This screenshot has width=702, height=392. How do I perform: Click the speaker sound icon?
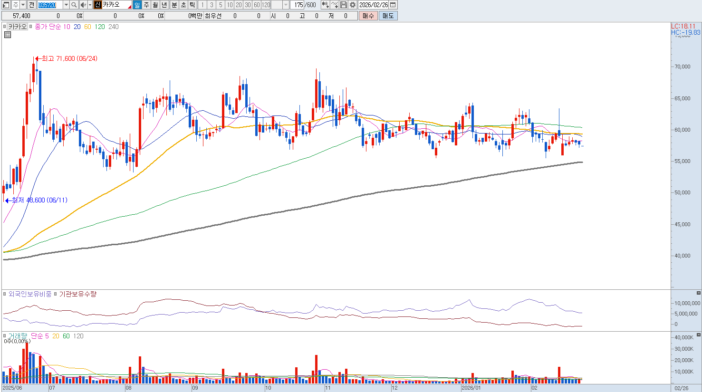(83, 5)
